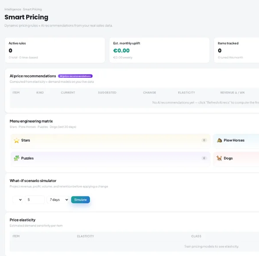Click the REVENUE Δ / WK column header
Image resolution: width=259 pixels, height=256 pixels.
click(x=232, y=93)
